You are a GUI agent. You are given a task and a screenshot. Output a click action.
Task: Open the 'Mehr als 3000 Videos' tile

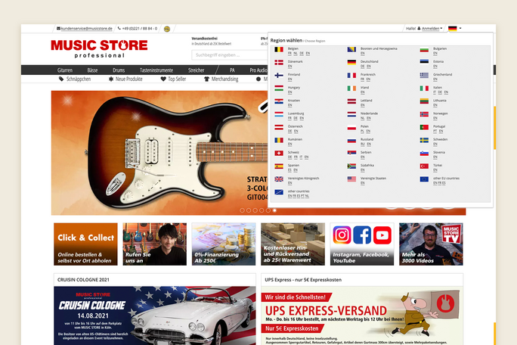point(431,244)
